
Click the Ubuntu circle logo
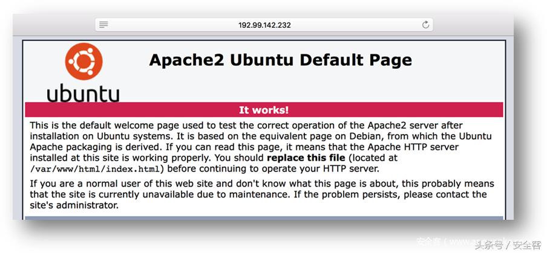coord(84,62)
